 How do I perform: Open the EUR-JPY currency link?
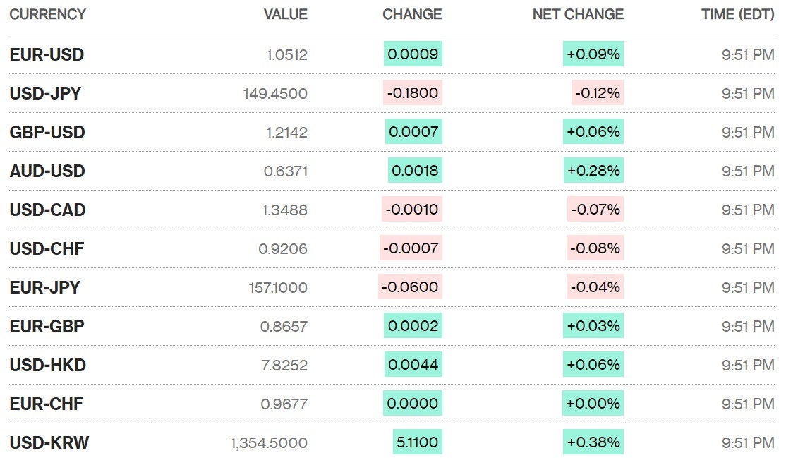click(x=44, y=287)
